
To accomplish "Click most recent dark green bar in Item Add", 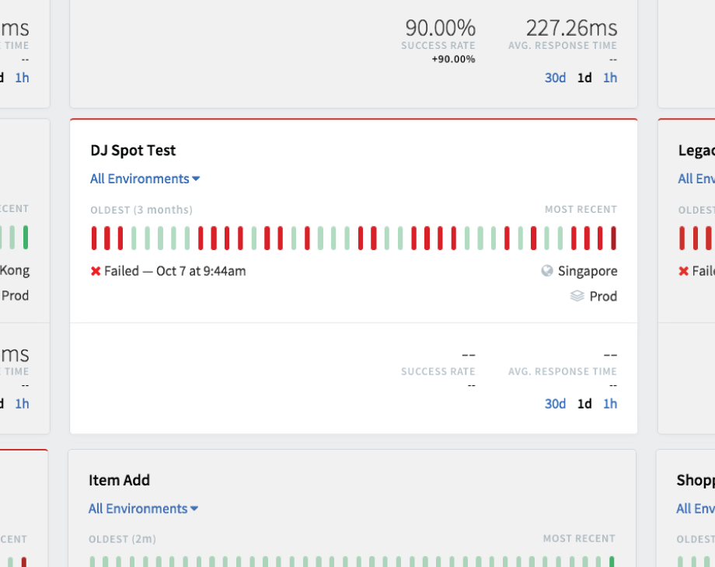I will pyautogui.click(x=612, y=561).
